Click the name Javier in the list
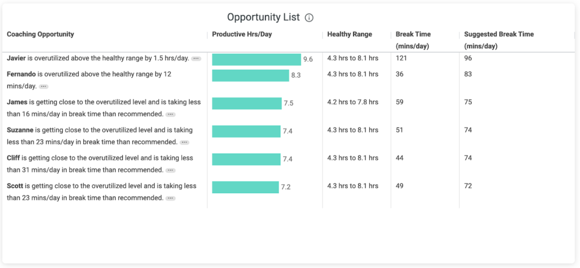 [x=16, y=58]
